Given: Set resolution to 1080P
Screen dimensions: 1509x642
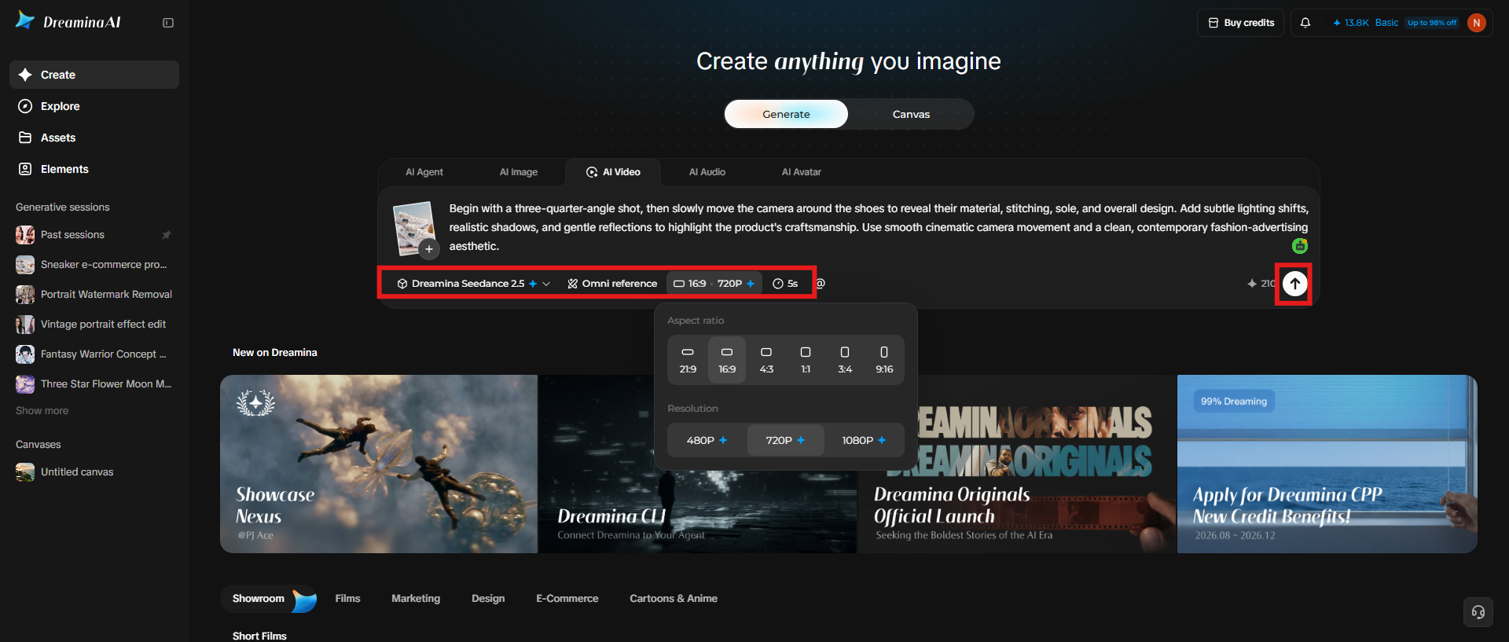Looking at the screenshot, I should tap(865, 440).
